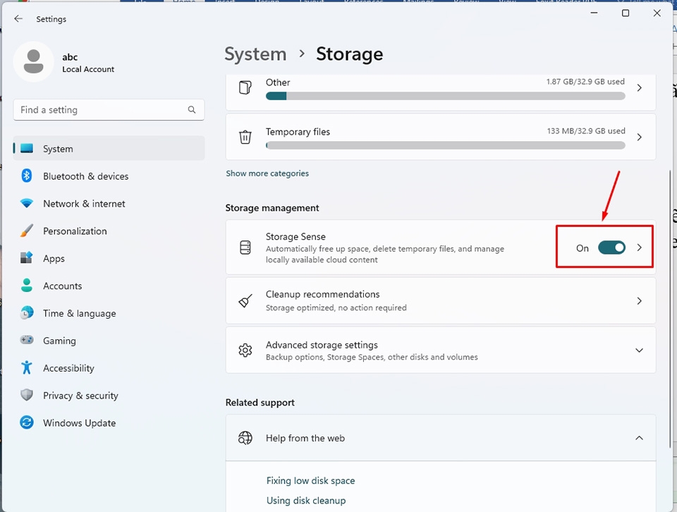677x512 pixels.
Task: Open Cleanup recommendations chevron
Action: [640, 301]
